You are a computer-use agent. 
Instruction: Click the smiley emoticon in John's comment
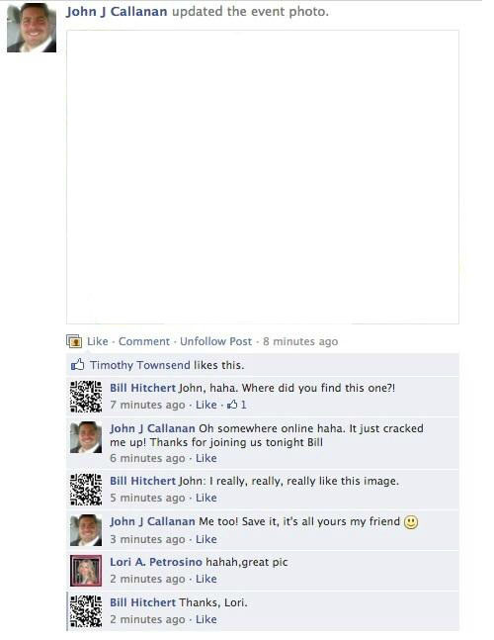(x=411, y=522)
